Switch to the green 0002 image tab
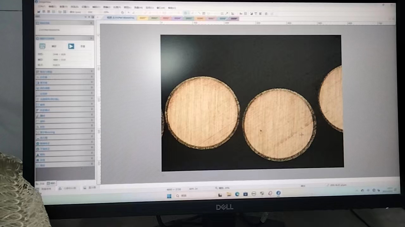This screenshot has width=405, height=227. pos(154,18)
